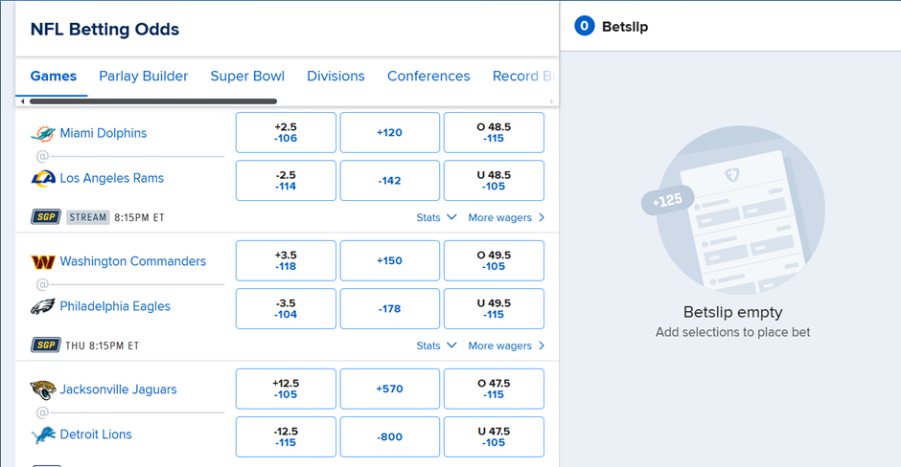901x467 pixels.
Task: Expand Stats for Dolphins at Rams game
Action: click(x=436, y=217)
